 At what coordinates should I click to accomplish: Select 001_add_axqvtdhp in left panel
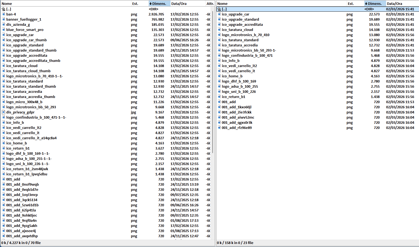(x=22, y=236)
